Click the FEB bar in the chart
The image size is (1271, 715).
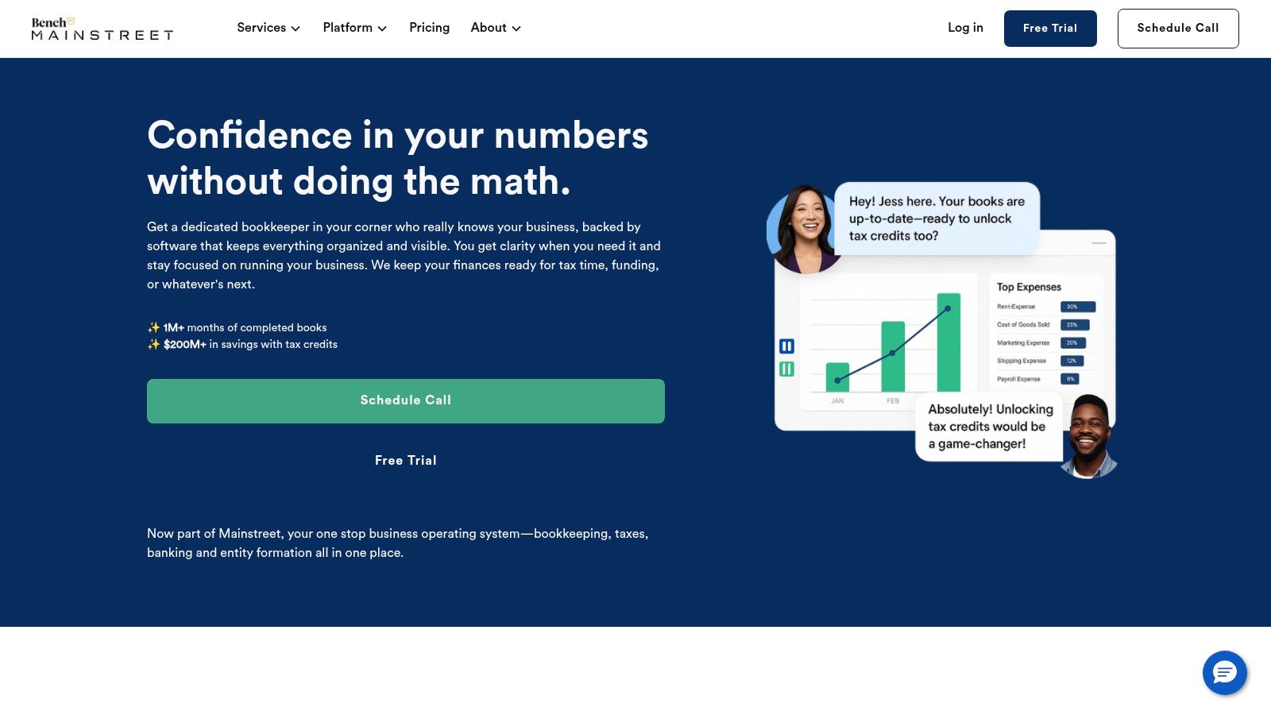(893, 356)
